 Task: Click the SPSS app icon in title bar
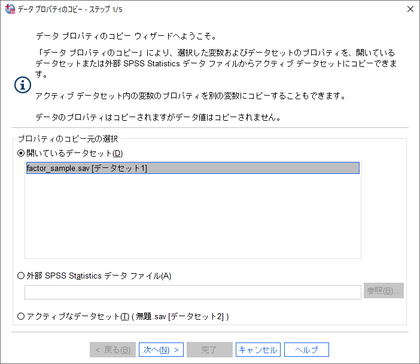[10, 9]
